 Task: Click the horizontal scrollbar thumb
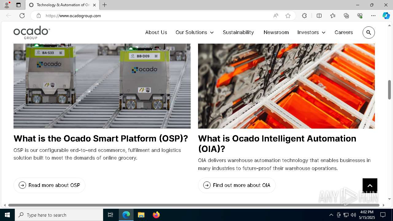click(194, 205)
